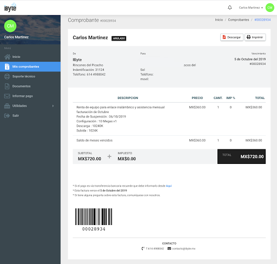The image size is (277, 264).
Task: Click the invoice icon beside Mis comprobantes
Action: pyautogui.click(x=7, y=67)
